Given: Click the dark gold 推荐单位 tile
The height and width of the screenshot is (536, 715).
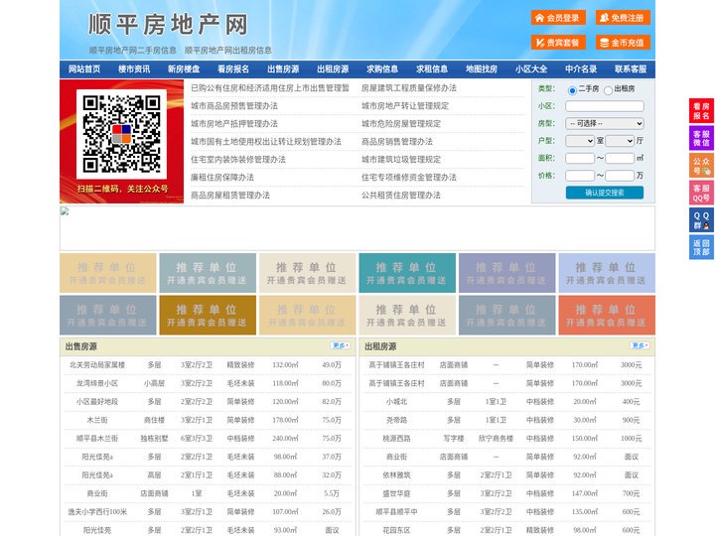Looking at the screenshot, I should point(208,316).
